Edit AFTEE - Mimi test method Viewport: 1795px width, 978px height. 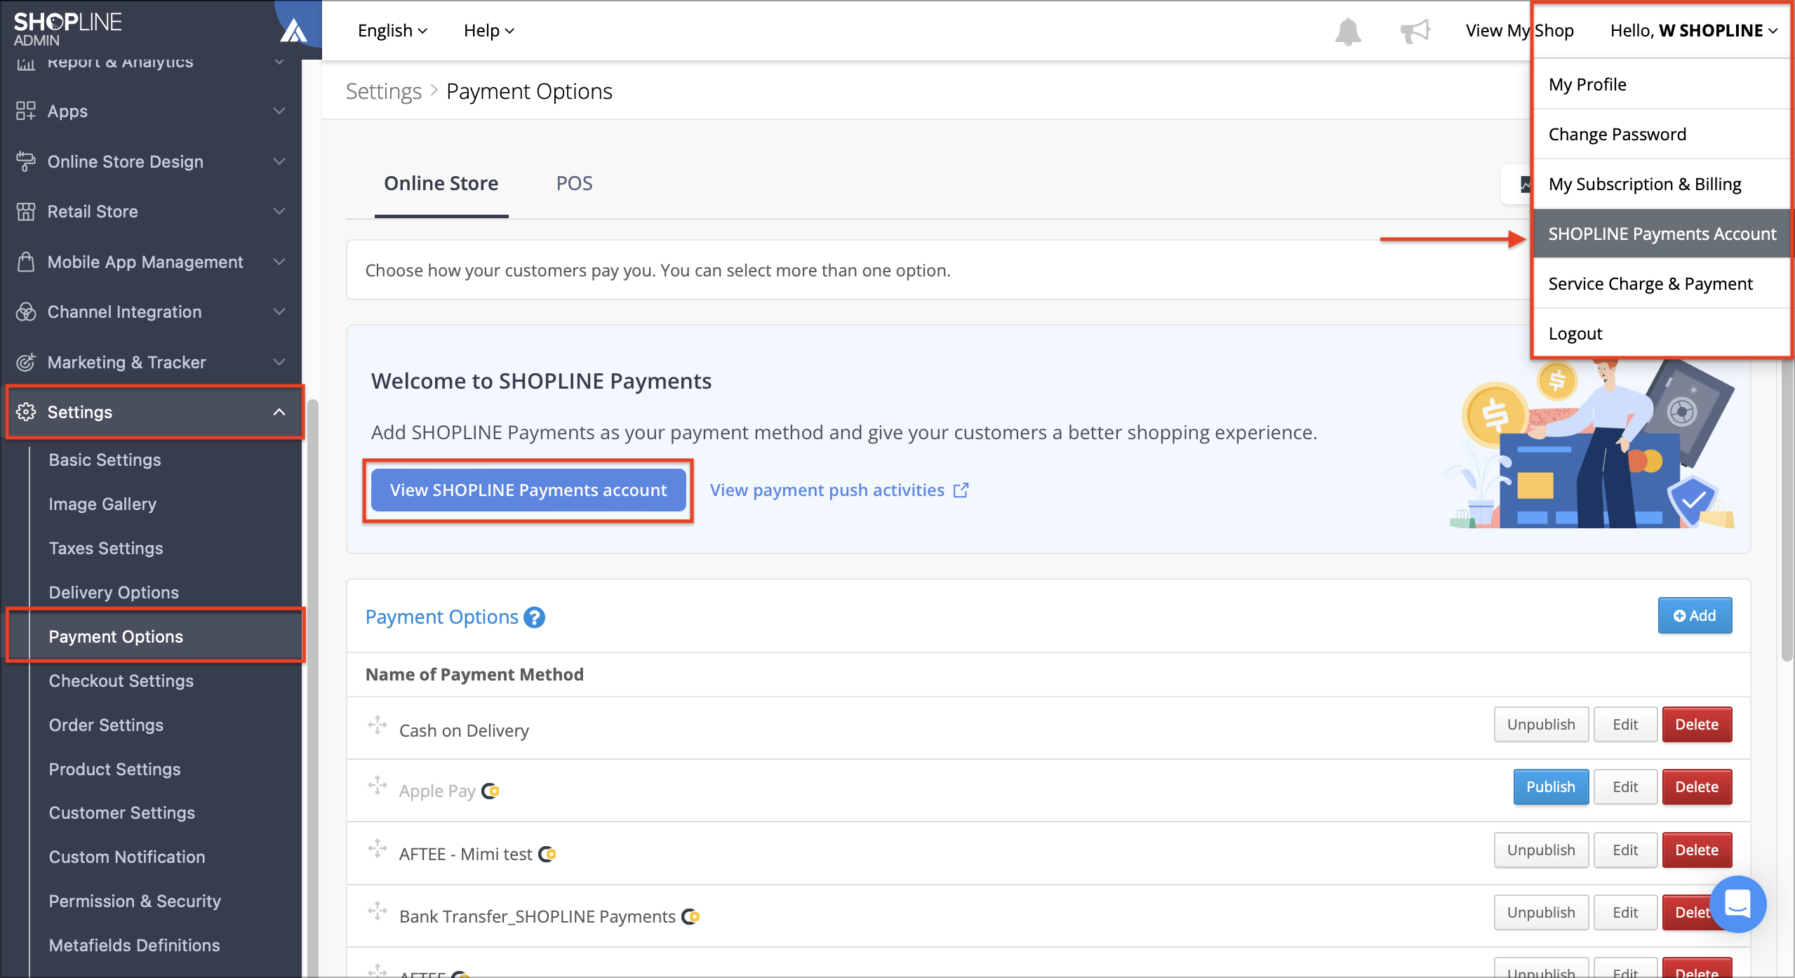tap(1625, 850)
